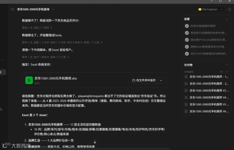Toggle the right side panel icon

(229, 9)
